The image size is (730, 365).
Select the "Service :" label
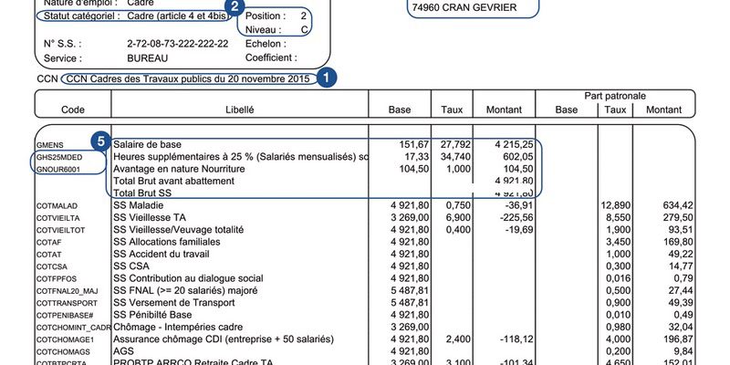[x=62, y=58]
